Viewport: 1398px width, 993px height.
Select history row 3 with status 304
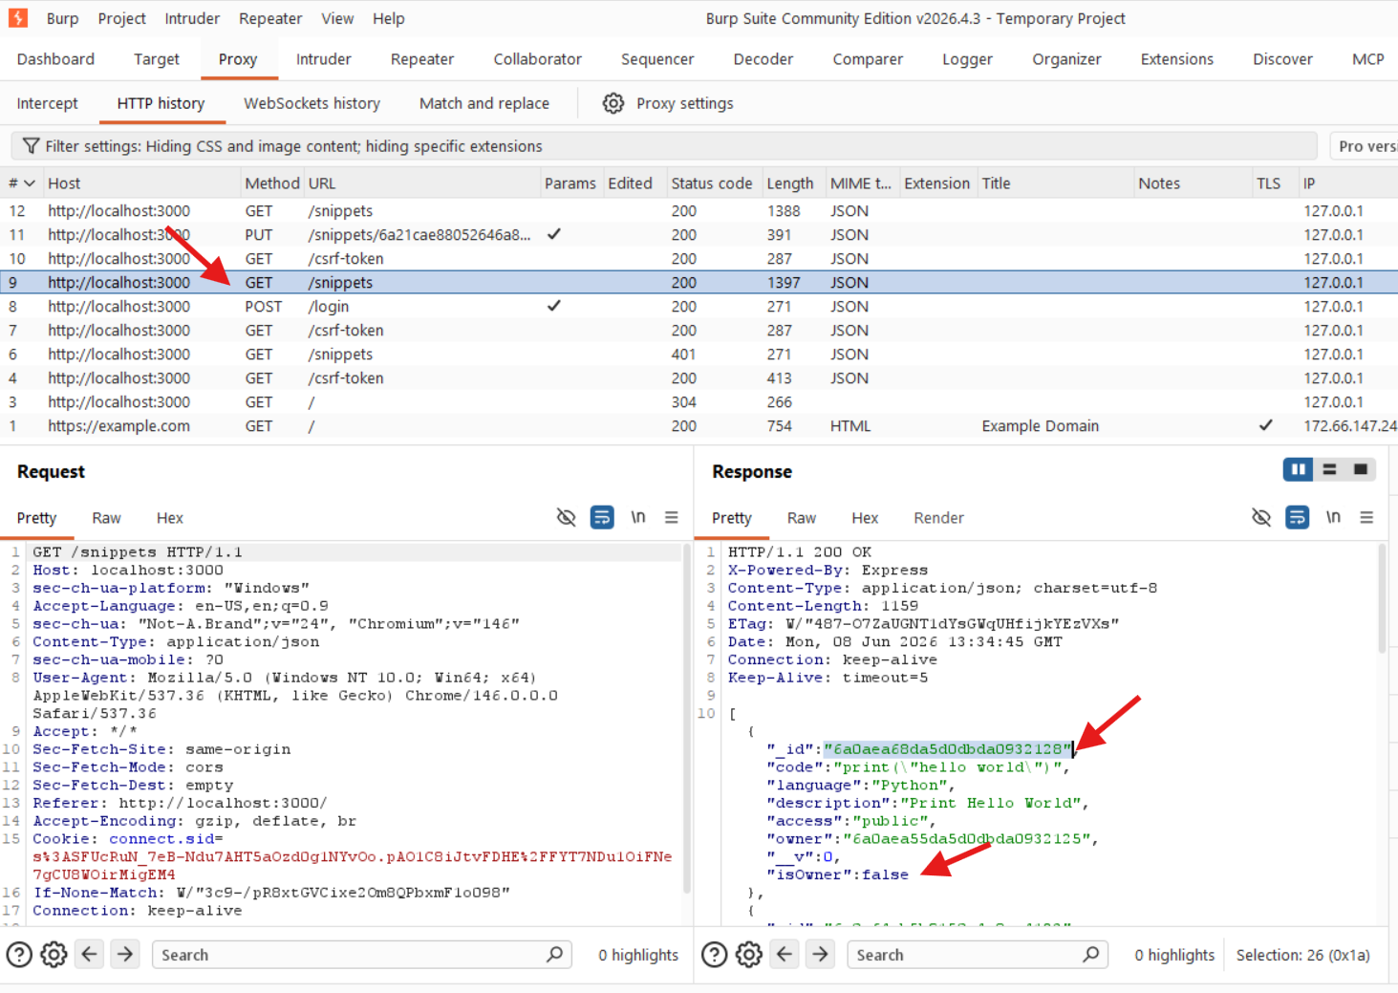click(699, 402)
